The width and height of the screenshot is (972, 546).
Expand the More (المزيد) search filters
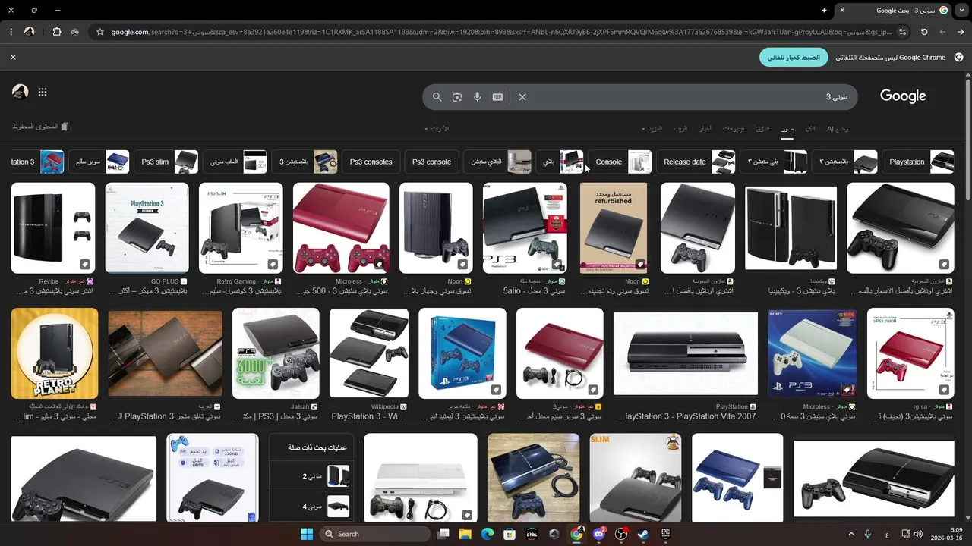tap(652, 129)
